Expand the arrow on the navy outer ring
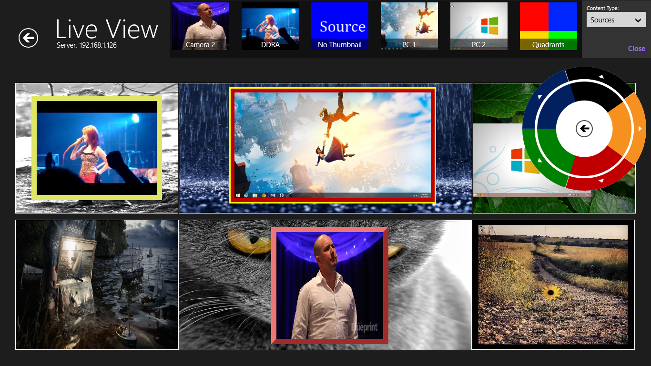 coord(540,97)
